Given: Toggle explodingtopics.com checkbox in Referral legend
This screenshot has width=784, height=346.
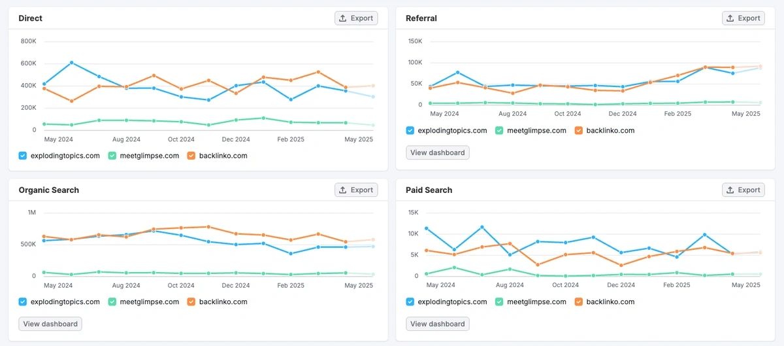Looking at the screenshot, I should pyautogui.click(x=410, y=130).
